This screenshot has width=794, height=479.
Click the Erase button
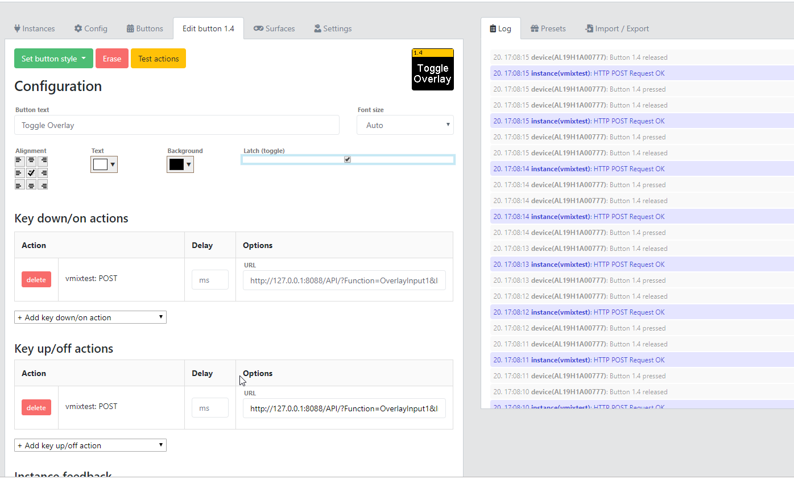point(111,58)
